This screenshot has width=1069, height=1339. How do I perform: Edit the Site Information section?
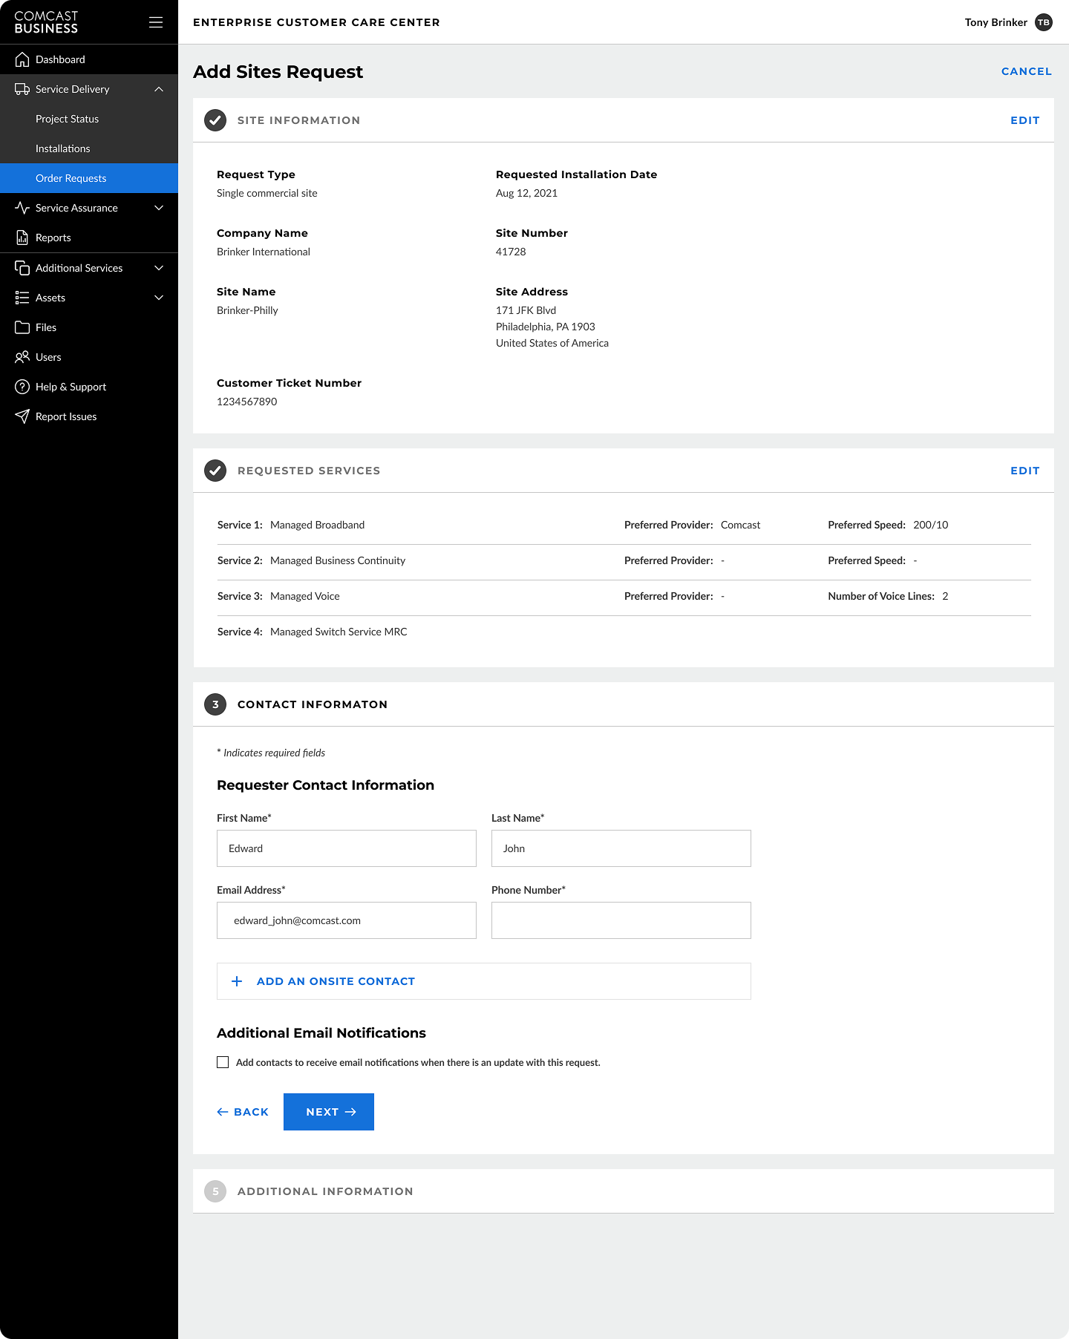(x=1025, y=120)
